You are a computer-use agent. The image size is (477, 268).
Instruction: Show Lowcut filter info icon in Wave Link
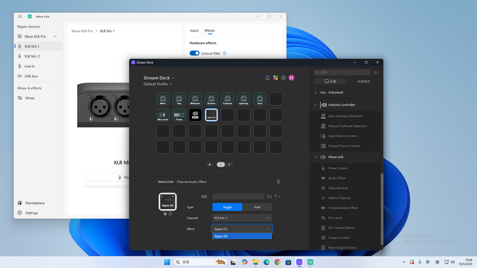coord(225,53)
